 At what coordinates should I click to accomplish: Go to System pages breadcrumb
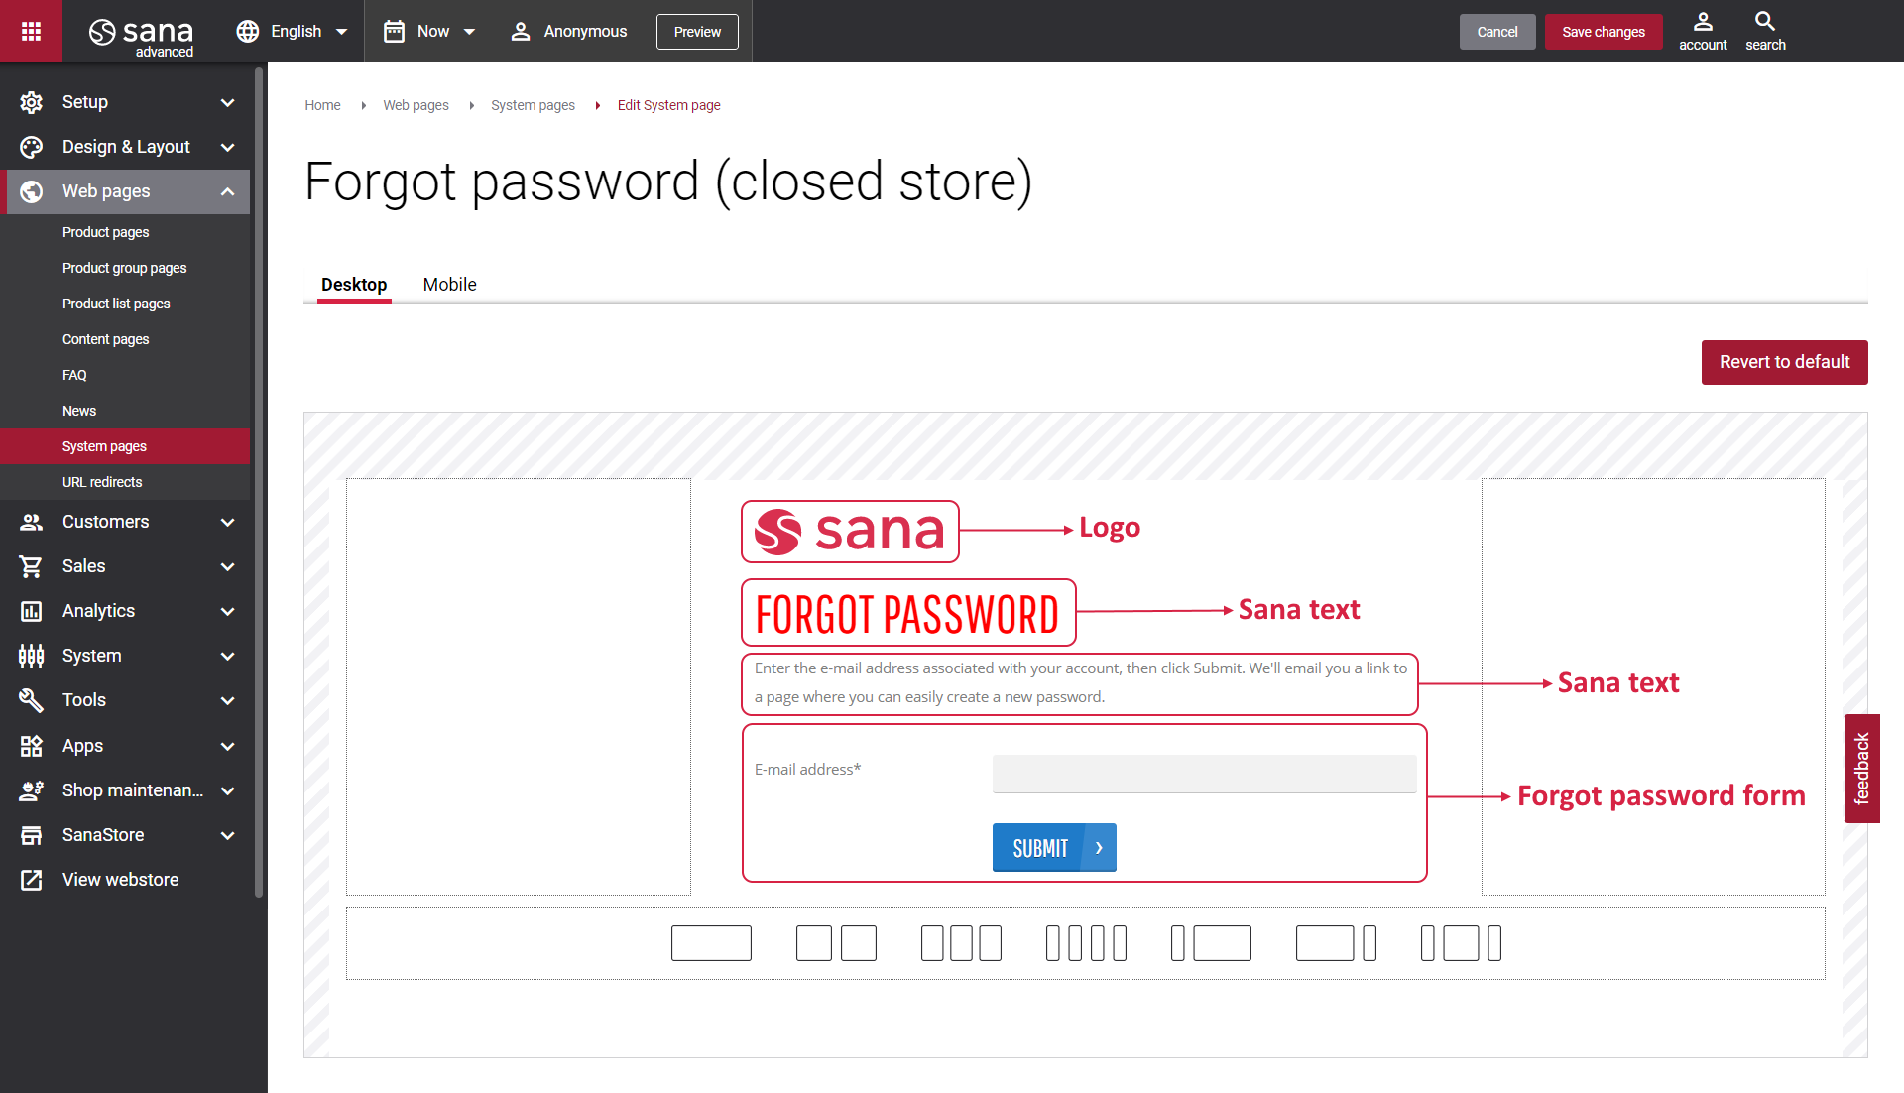click(x=533, y=105)
